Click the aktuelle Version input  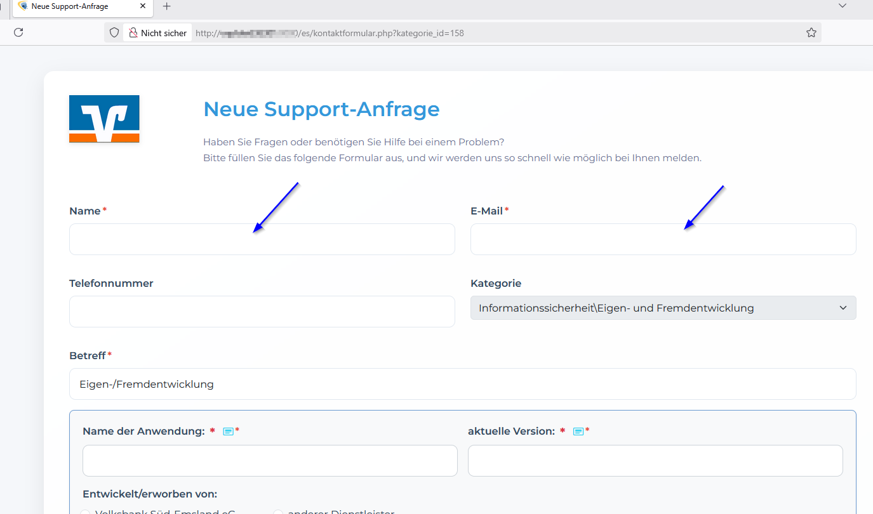point(655,461)
